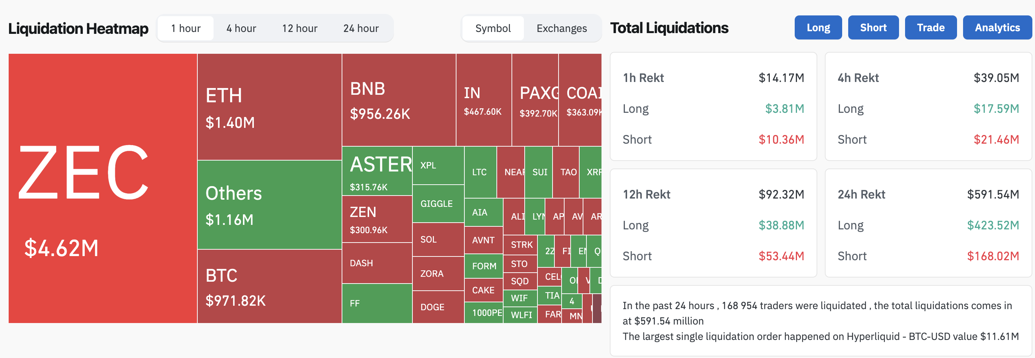Select the ETH $1.40M tile
The height and width of the screenshot is (358, 1035).
(269, 107)
